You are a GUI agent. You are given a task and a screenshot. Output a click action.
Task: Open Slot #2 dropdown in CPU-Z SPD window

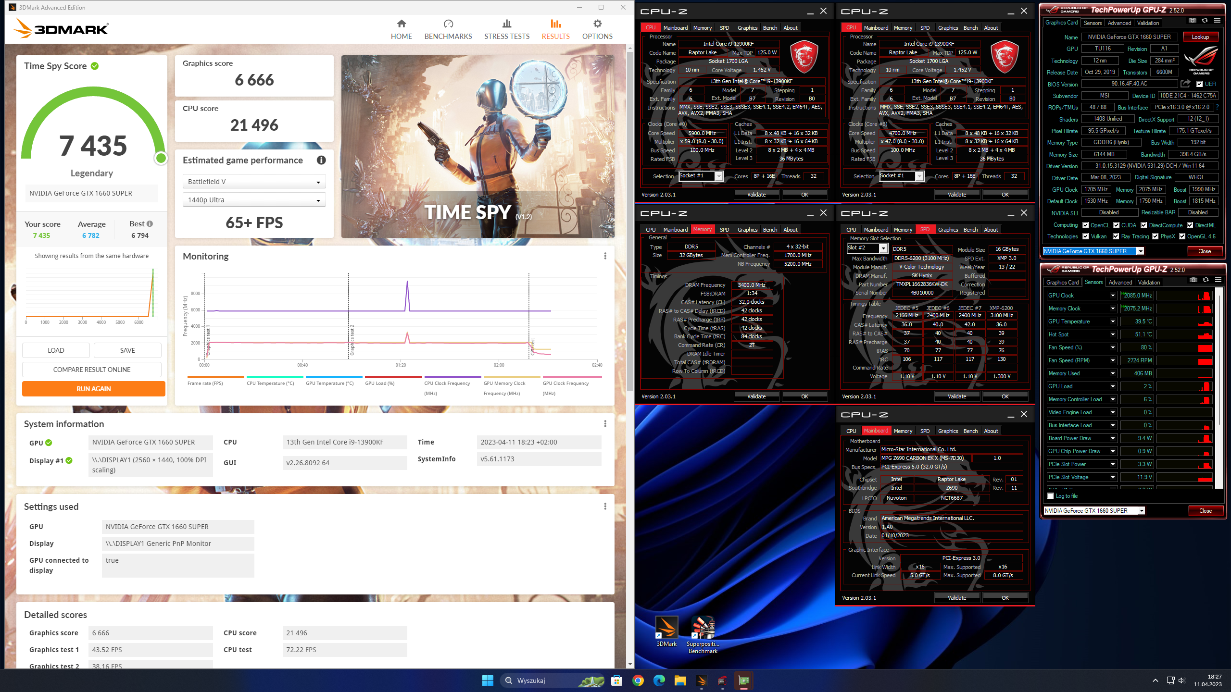coord(867,248)
